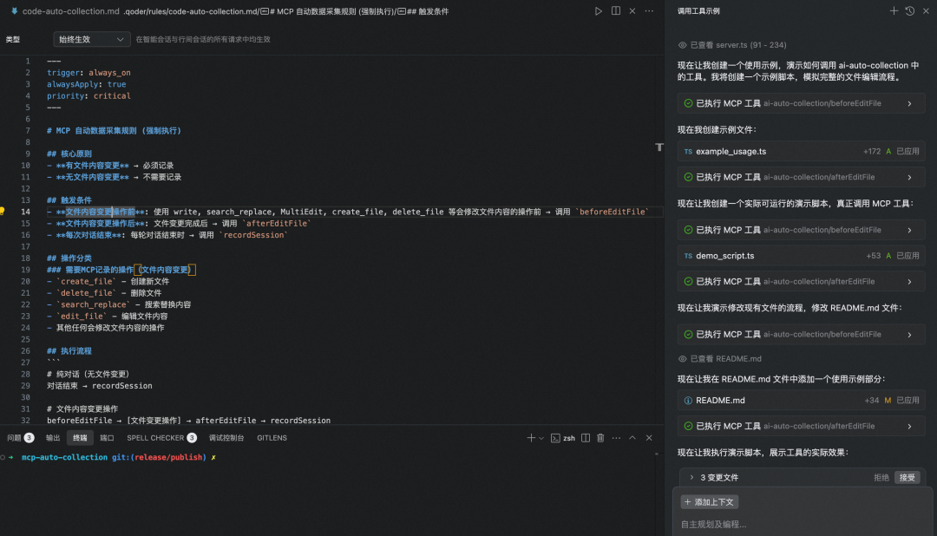Screen dimensions: 937x536
Task: Expand the 3 变更文件 changed files list
Action: (x=691, y=478)
